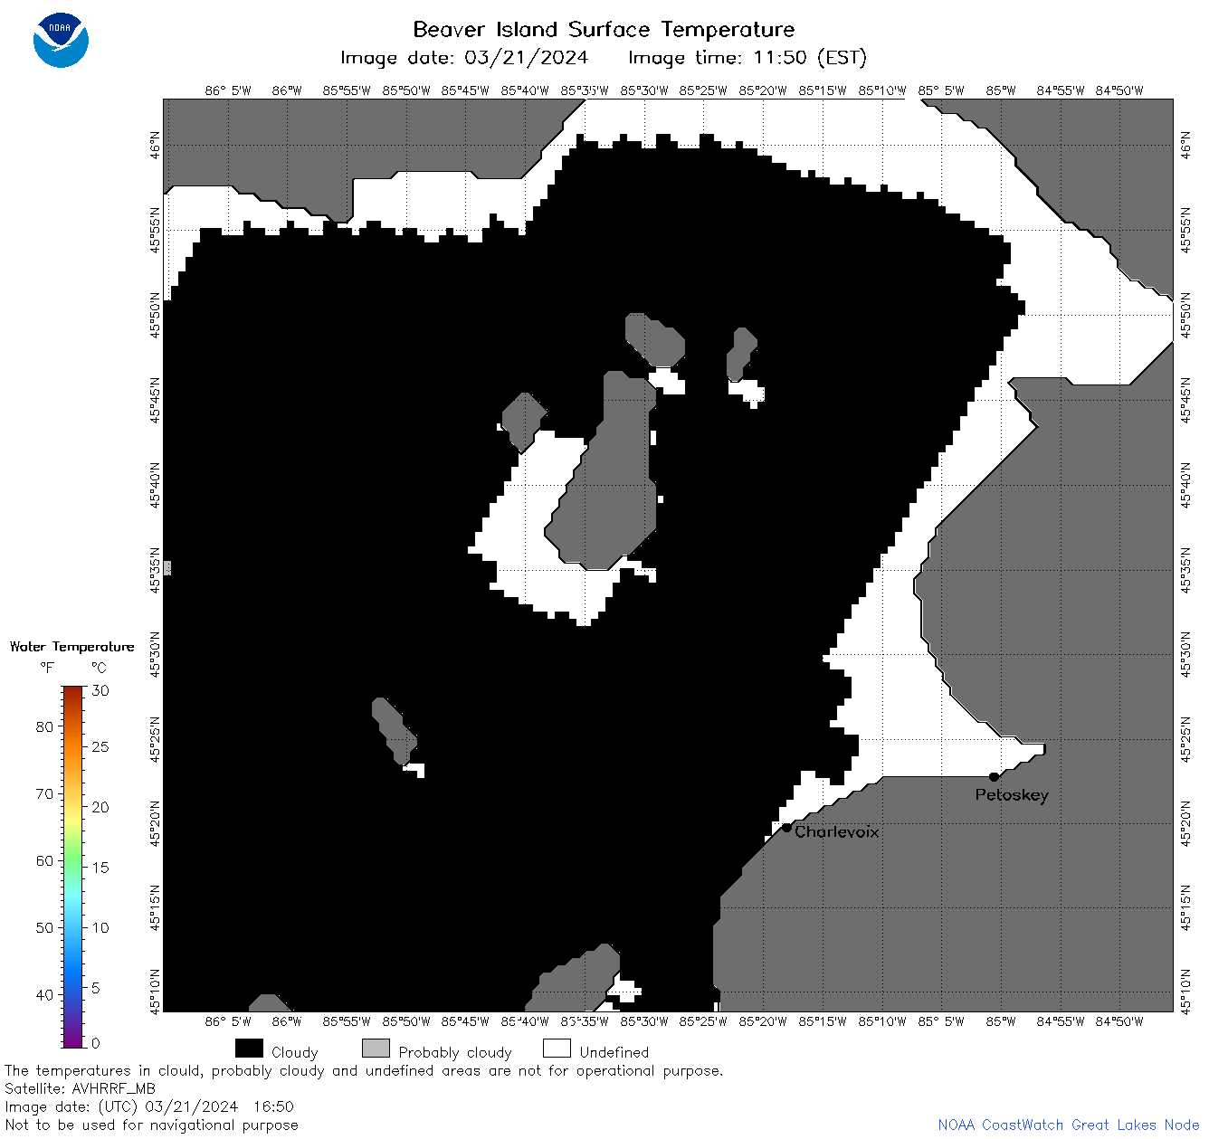Click the Charlevoix city marker dot

pos(786,827)
